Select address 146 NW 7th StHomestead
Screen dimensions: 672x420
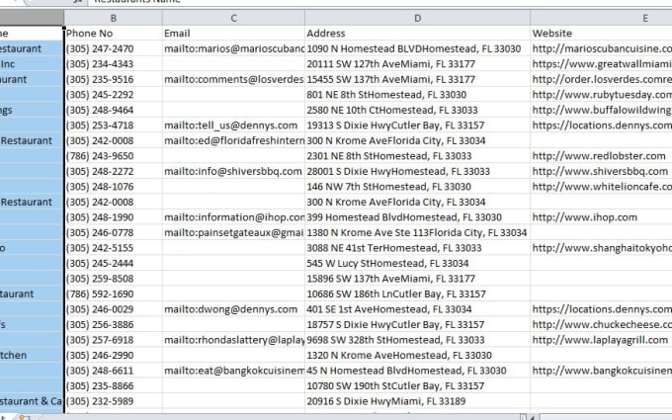point(417,187)
